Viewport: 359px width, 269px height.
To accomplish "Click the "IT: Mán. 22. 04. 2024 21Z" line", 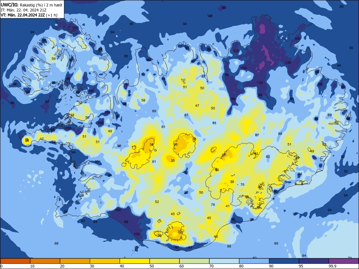I will pos(23,10).
